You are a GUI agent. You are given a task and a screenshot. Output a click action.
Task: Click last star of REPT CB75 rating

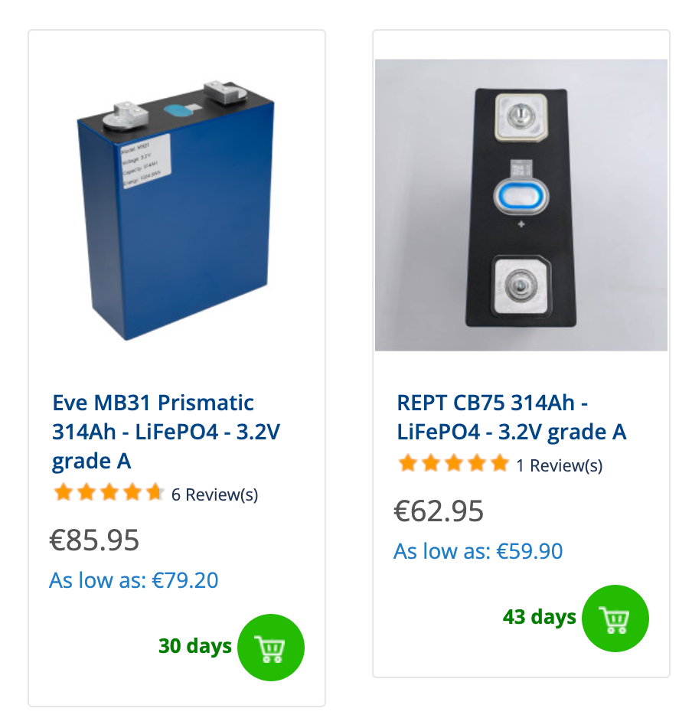[500, 463]
